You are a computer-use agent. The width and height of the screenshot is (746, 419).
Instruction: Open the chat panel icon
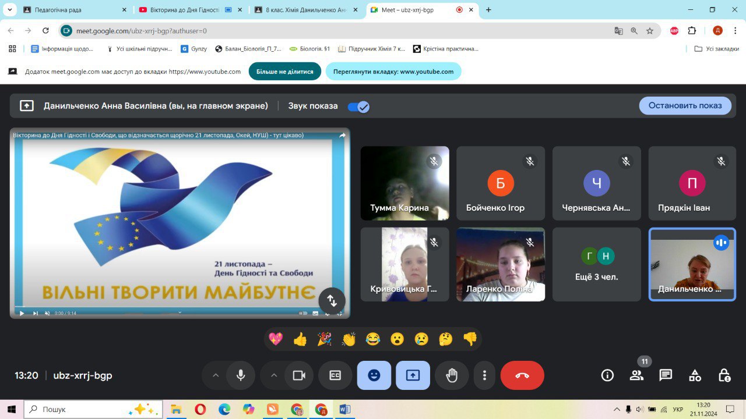point(666,375)
